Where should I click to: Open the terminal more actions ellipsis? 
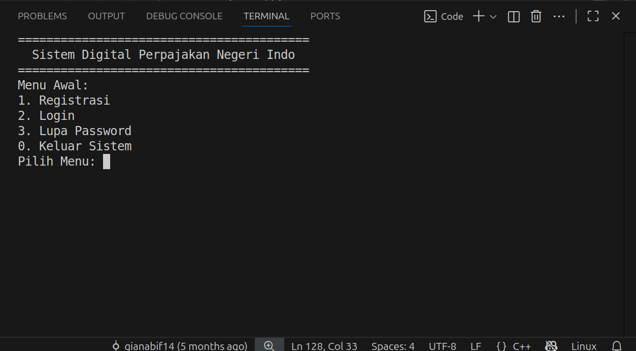(x=559, y=17)
